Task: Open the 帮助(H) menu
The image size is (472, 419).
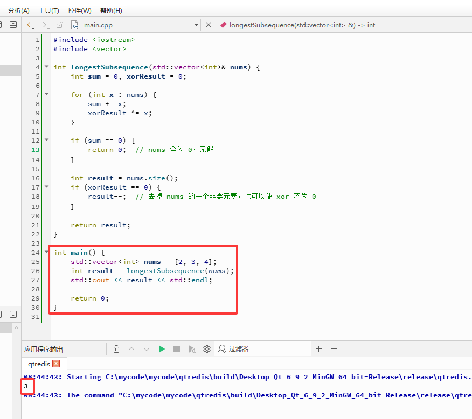Action: tap(111, 11)
